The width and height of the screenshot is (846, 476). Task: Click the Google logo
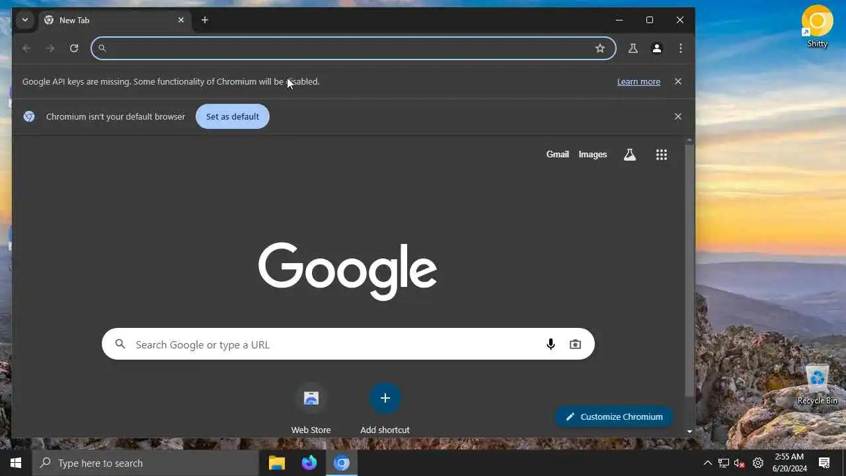pyautogui.click(x=348, y=271)
